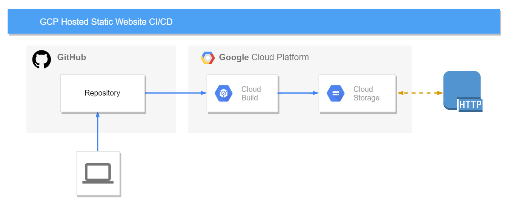The image size is (513, 208).
Task: Click the Cloud Storage hexagon icon
Action: (336, 93)
